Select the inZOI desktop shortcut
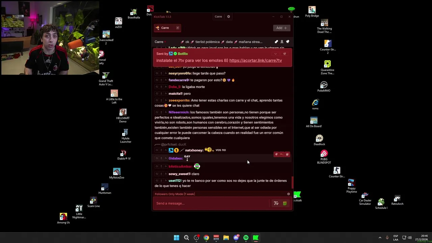Viewport: 432px width, 243px height. pyautogui.click(x=118, y=23)
